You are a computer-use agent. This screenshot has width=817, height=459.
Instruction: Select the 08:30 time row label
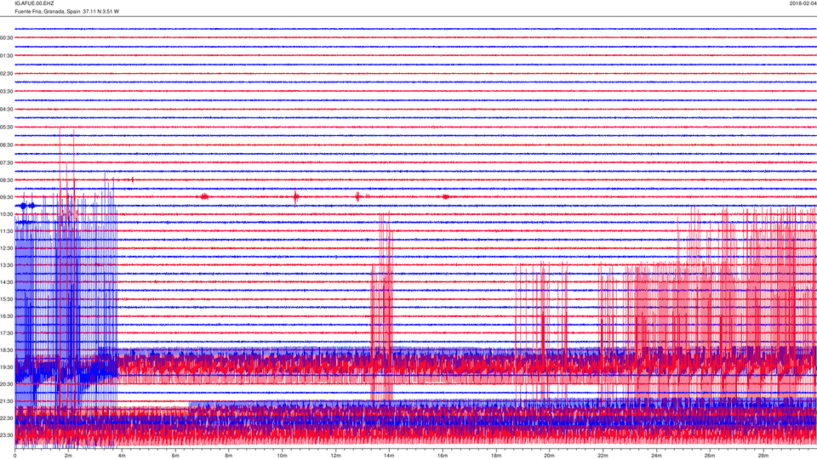(7, 180)
